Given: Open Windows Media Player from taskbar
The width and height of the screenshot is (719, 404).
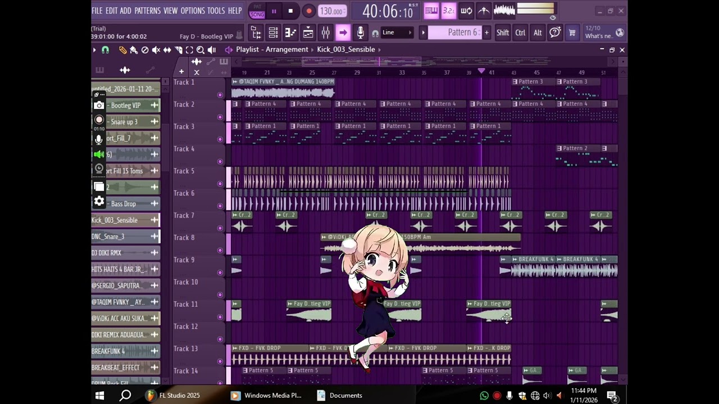Looking at the screenshot, I should click(x=267, y=395).
